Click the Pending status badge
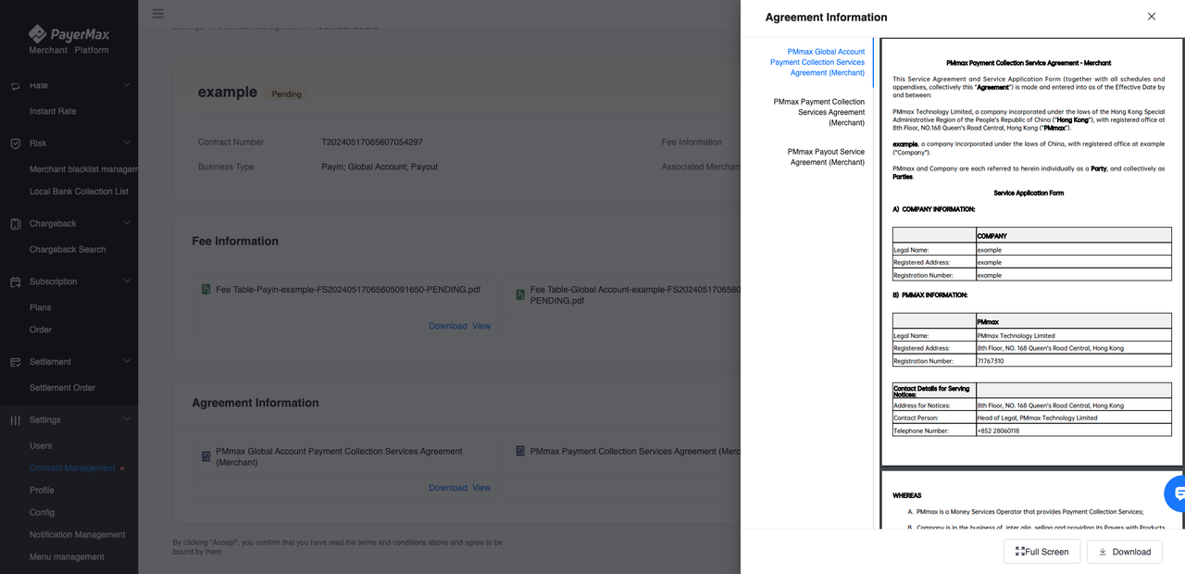Screen dimensions: 1185x574 [x=287, y=94]
